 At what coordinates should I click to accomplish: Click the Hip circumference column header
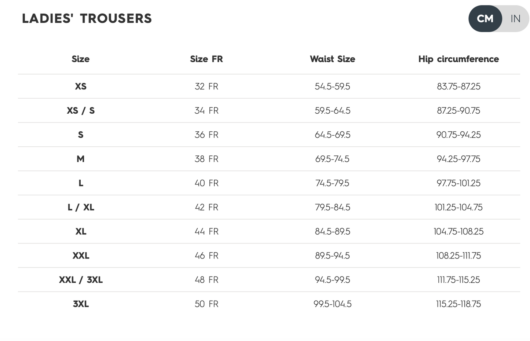coord(458,59)
